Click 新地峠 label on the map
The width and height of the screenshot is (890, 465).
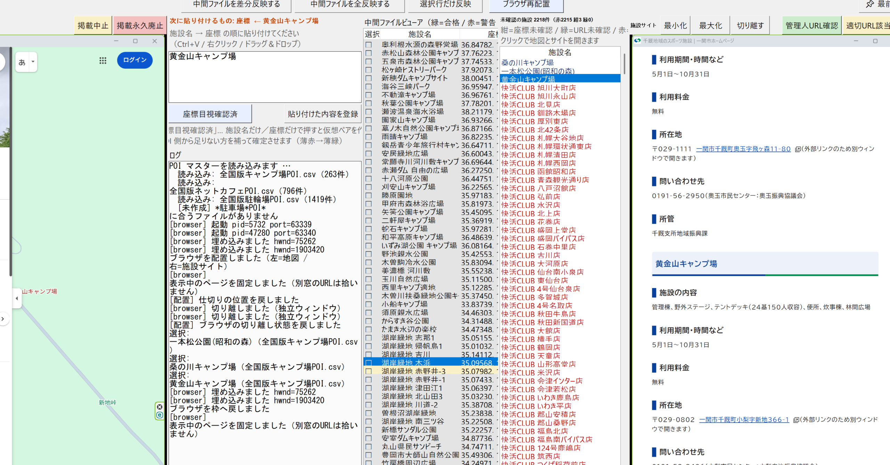(x=107, y=403)
